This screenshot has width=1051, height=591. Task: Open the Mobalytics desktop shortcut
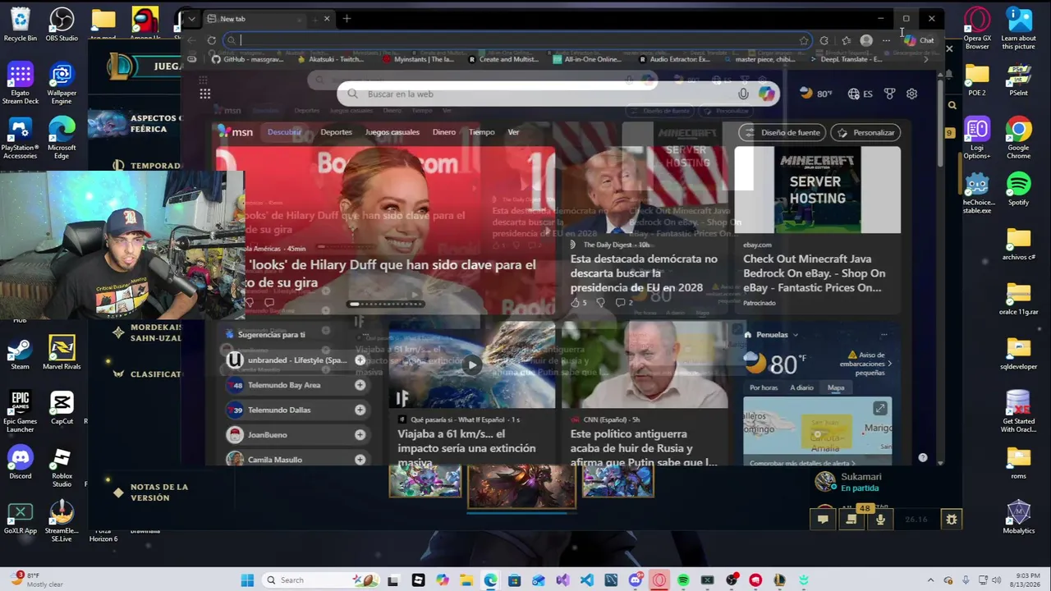(1018, 517)
